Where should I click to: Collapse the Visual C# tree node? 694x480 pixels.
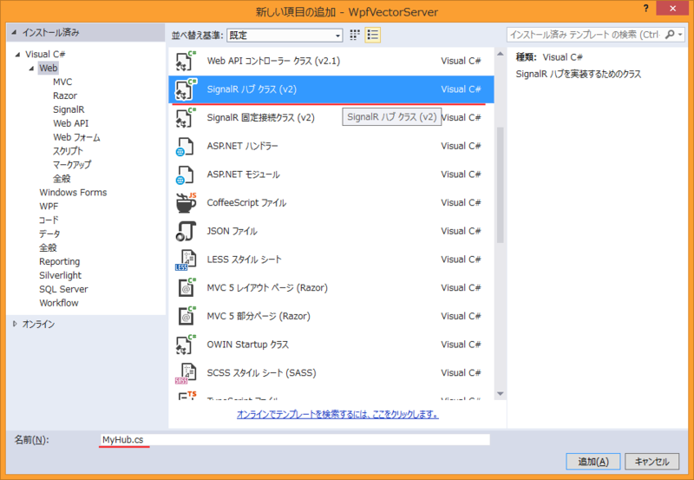tap(17, 55)
